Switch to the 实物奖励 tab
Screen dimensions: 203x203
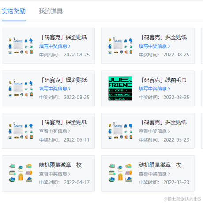click(14, 11)
